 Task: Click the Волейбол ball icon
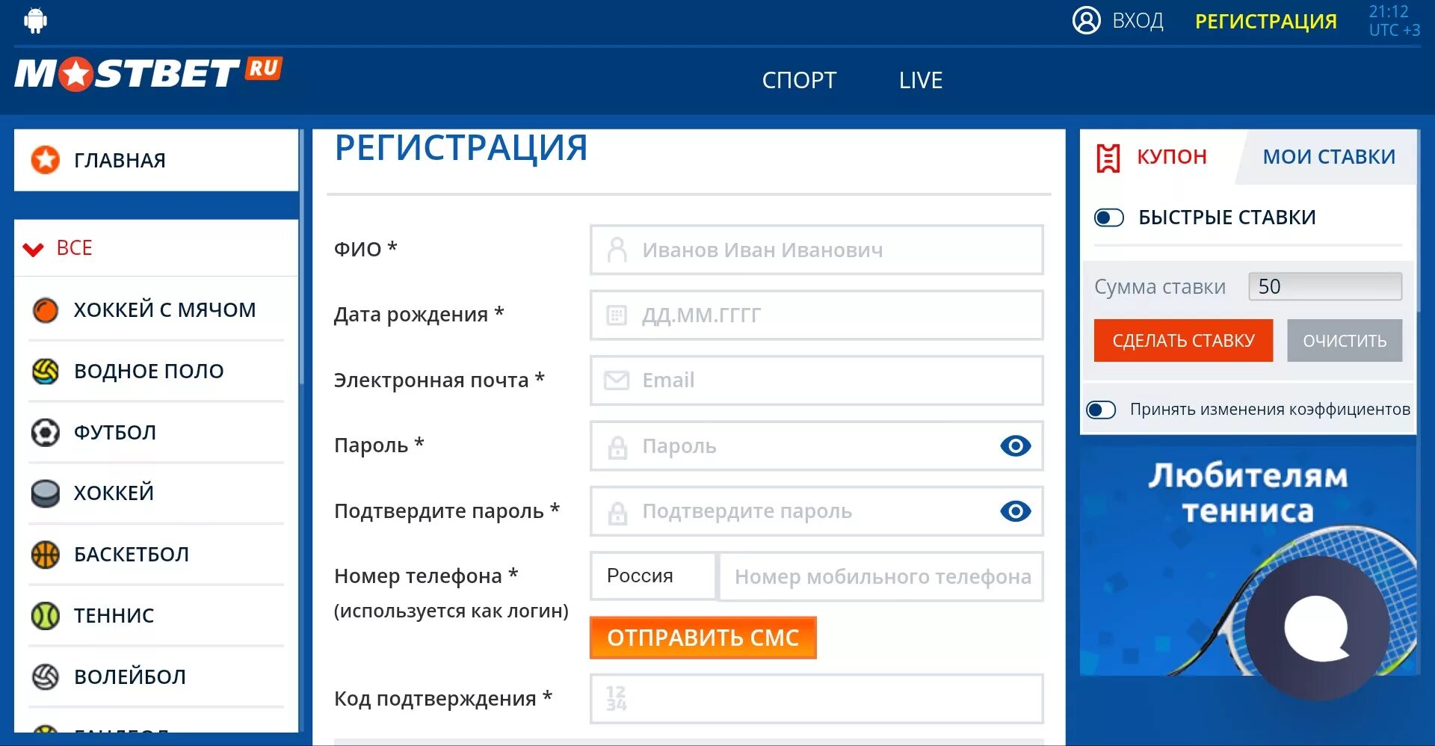click(46, 676)
